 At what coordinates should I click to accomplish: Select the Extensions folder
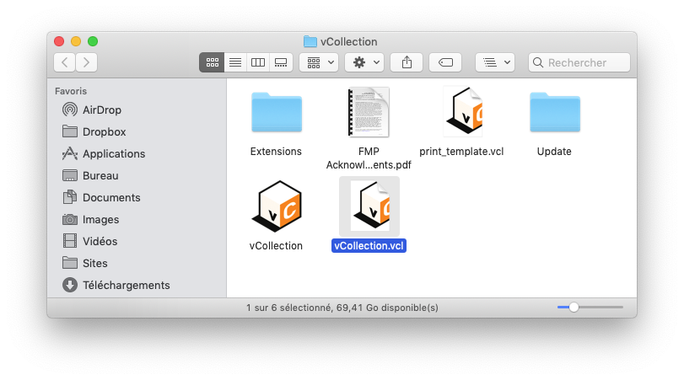(x=277, y=112)
